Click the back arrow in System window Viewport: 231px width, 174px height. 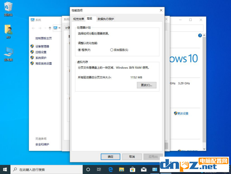click(33, 28)
